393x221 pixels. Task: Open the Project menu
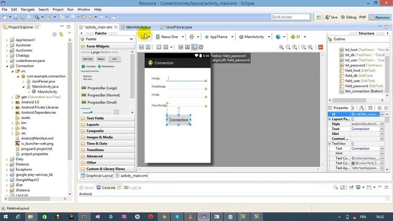[x=58, y=10]
